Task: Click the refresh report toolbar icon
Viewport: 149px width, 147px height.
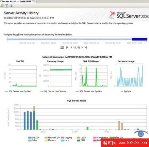Action: pyautogui.click(x=6, y=6)
